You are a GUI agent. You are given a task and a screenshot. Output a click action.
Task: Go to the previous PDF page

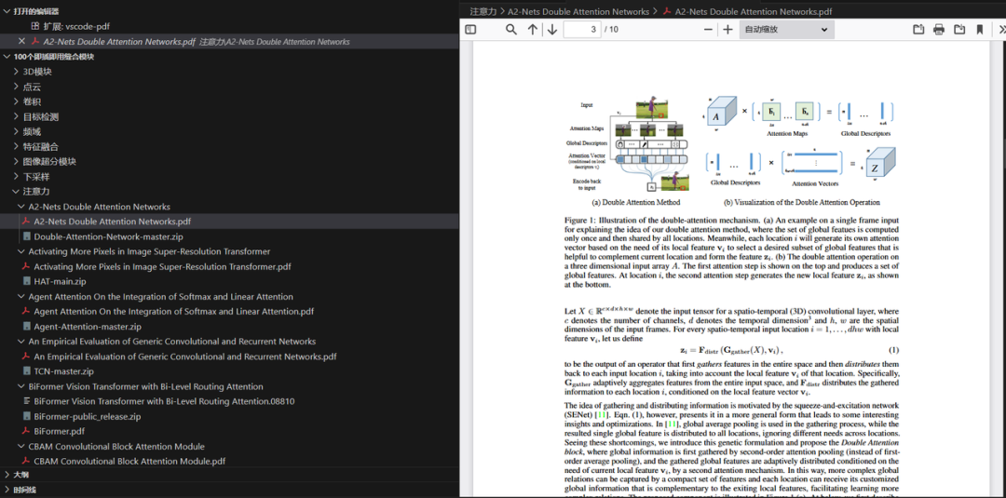pos(533,30)
